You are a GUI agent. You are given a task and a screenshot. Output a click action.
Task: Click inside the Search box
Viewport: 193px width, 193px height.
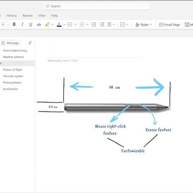(x=96, y=6)
